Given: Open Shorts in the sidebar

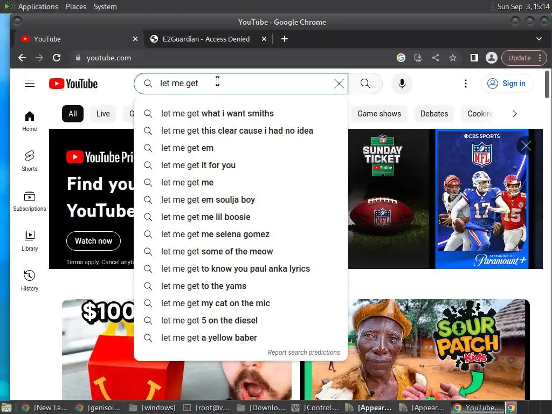Looking at the screenshot, I should tap(30, 161).
